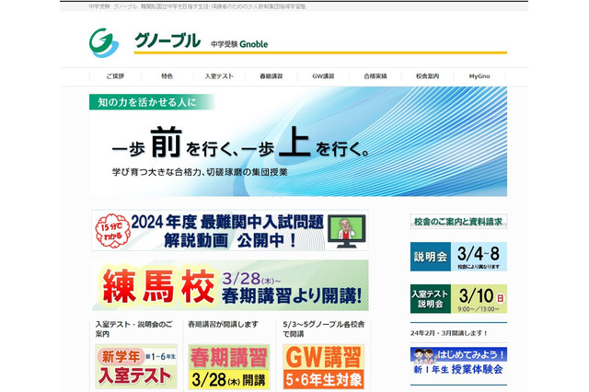Click the GW講習 5・6年生対象 image banner

point(323,366)
